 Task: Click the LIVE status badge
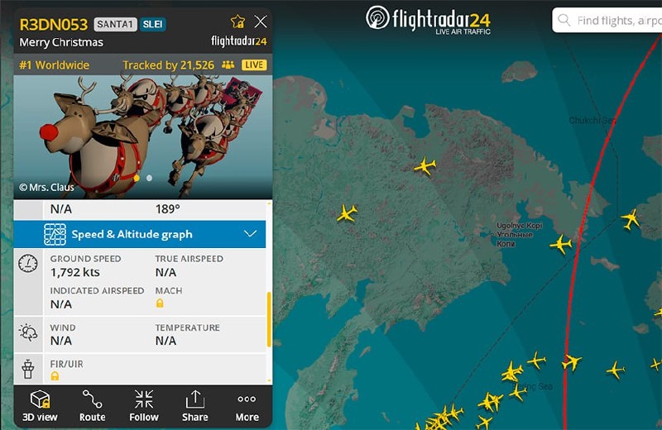coord(254,65)
